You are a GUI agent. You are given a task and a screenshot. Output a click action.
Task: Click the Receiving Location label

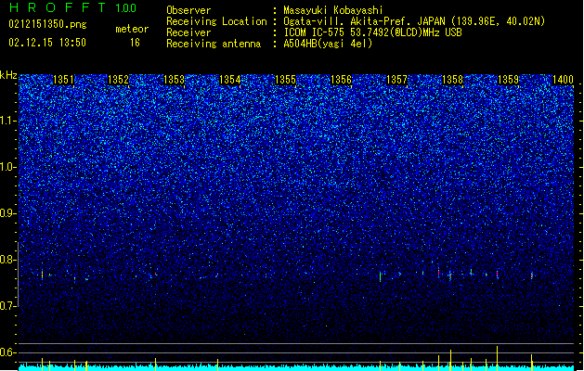216,21
